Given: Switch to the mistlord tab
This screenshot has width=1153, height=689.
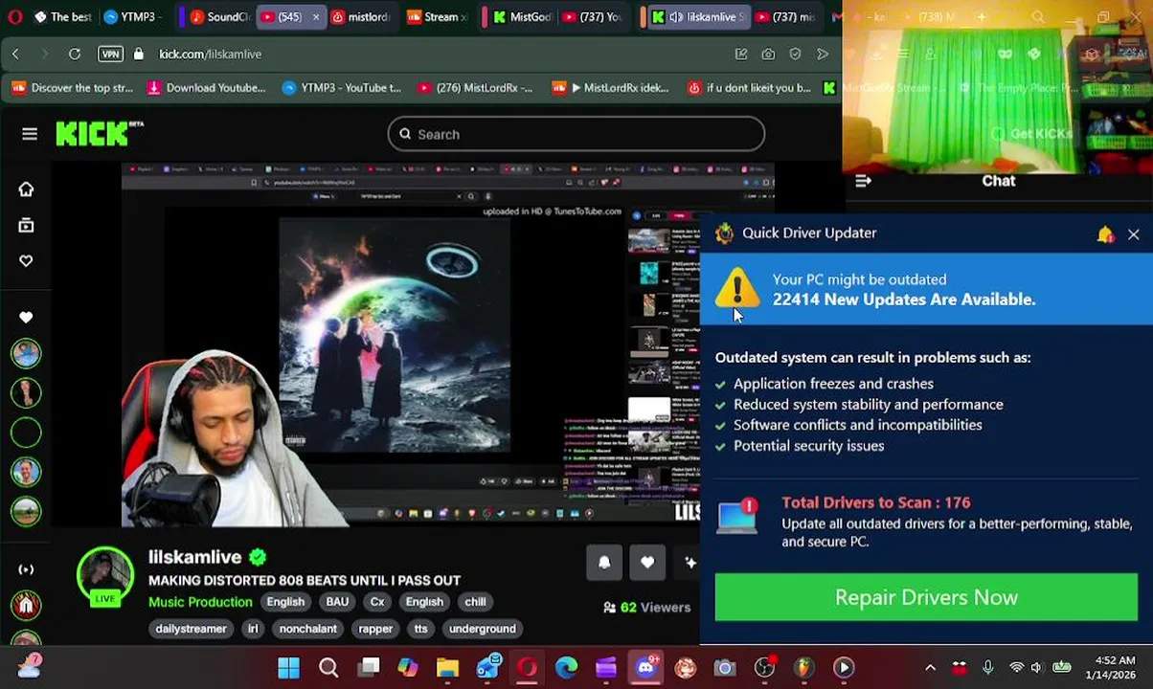Looking at the screenshot, I should coord(359,17).
